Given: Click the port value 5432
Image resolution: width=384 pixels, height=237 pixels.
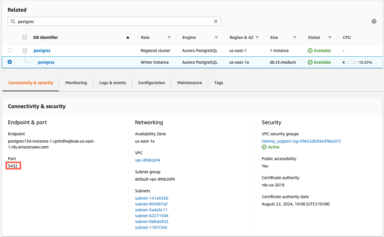Looking at the screenshot, I should [x=13, y=166].
